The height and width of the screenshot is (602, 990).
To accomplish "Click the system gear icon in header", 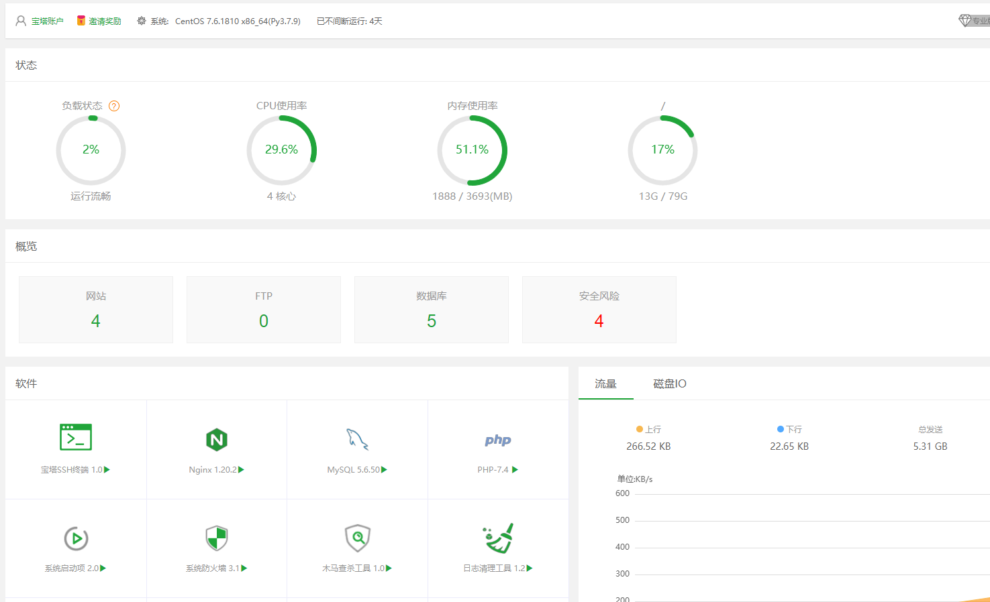I will (141, 21).
